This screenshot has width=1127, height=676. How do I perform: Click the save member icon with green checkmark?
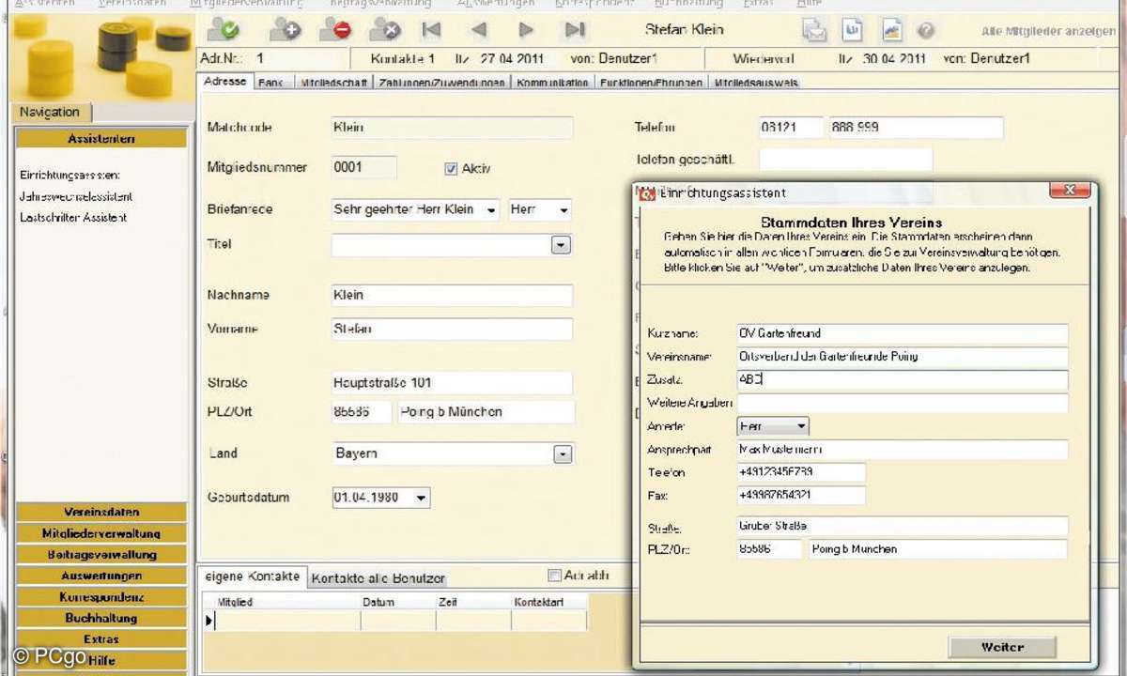pyautogui.click(x=224, y=29)
